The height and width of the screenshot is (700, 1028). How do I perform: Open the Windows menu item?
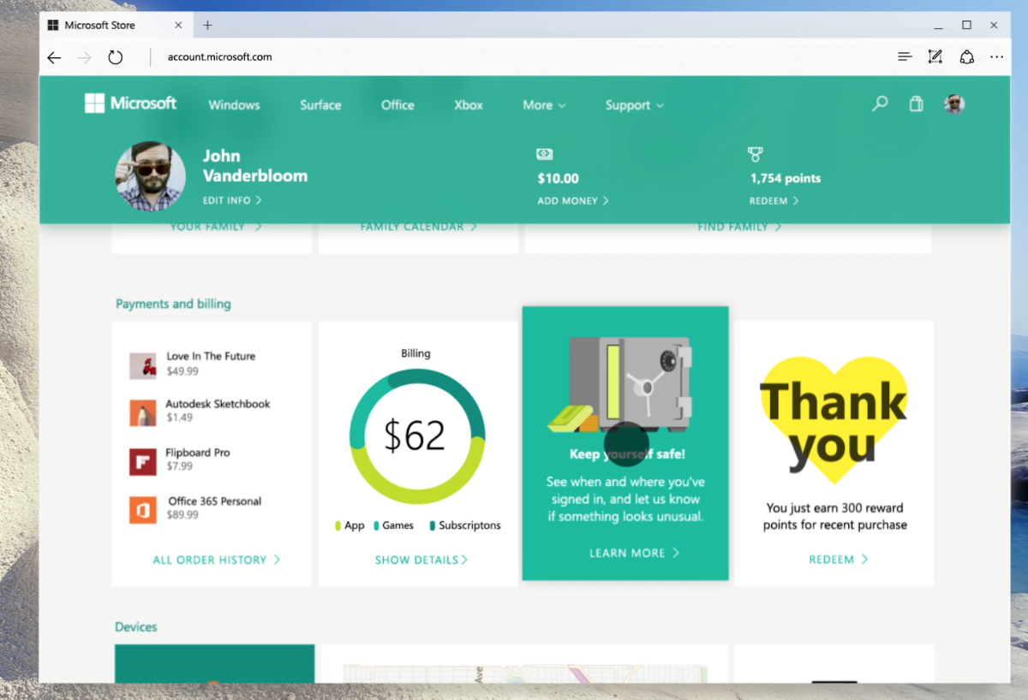pos(234,105)
